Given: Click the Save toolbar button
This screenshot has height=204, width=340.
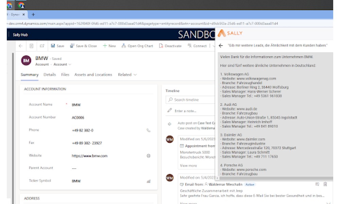Looking at the screenshot, I should tap(57, 46).
